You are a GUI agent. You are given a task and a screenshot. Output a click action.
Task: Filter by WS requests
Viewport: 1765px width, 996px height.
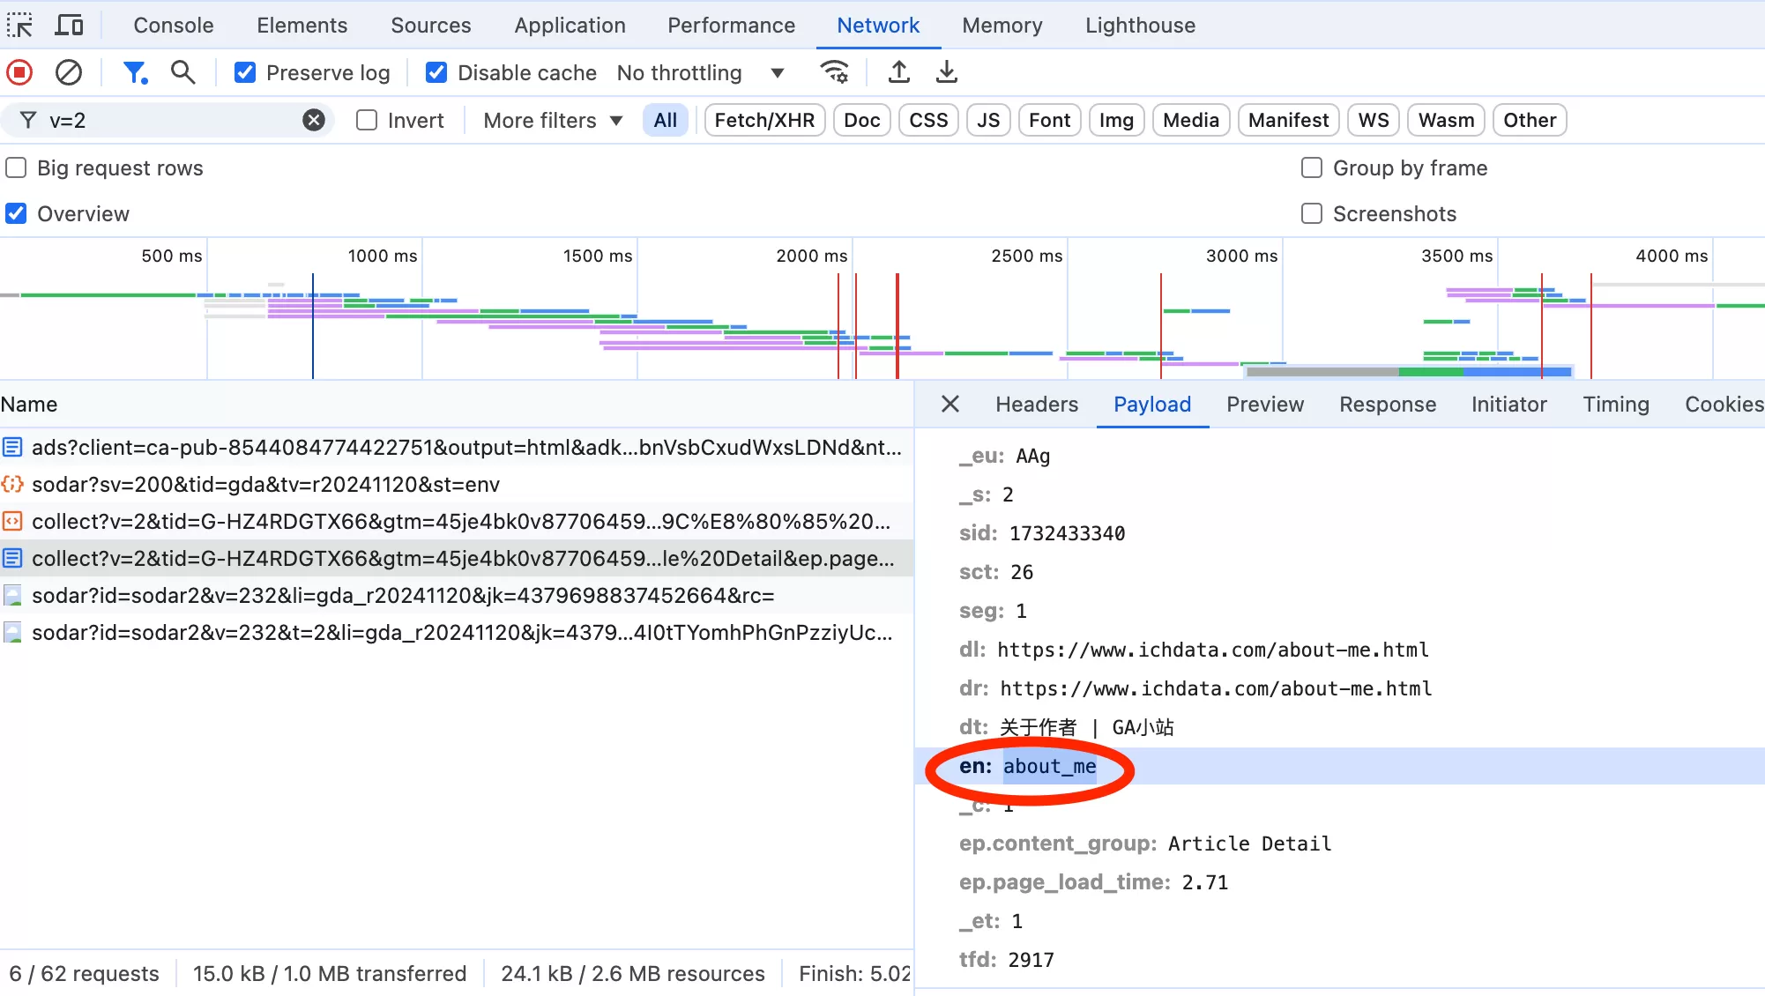click(1374, 120)
